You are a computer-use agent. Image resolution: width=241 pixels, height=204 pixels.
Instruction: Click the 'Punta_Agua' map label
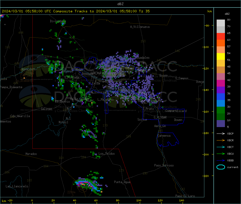coord(122,182)
